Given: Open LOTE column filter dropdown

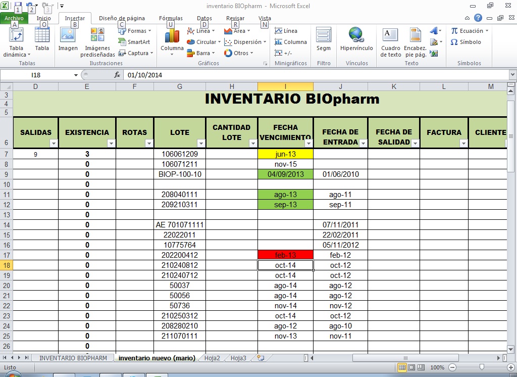Looking at the screenshot, I should [201, 144].
